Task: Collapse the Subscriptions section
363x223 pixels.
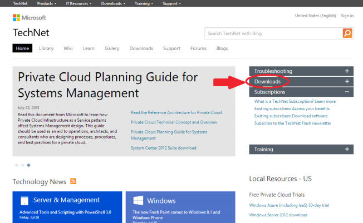Action: pos(347,92)
